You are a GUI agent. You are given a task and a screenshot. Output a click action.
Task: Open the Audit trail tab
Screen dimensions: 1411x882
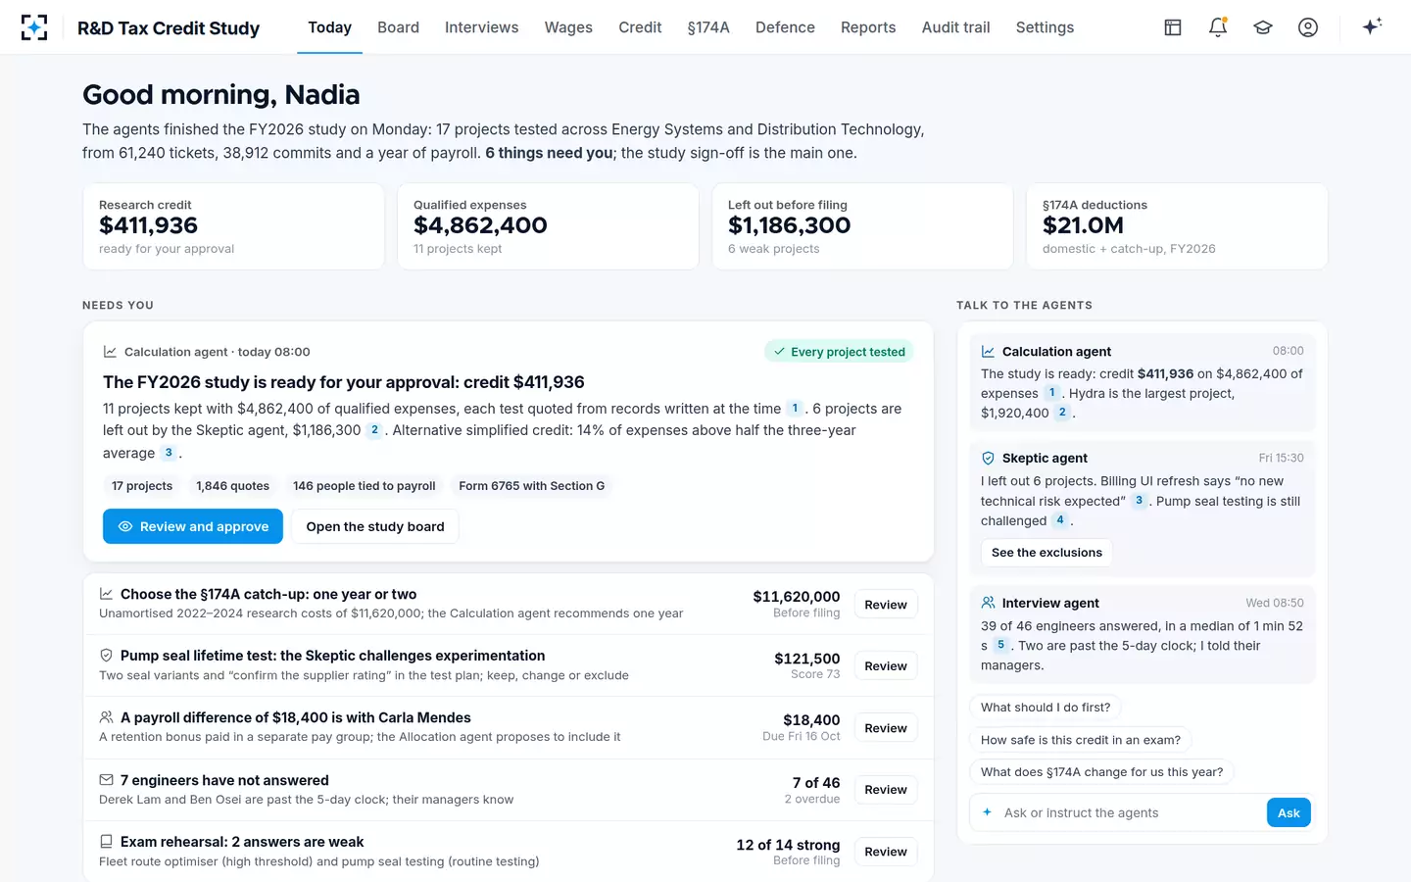click(955, 27)
